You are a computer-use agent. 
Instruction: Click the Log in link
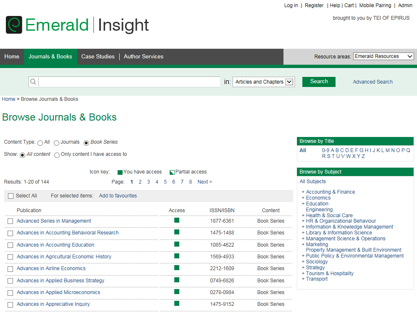click(x=291, y=5)
